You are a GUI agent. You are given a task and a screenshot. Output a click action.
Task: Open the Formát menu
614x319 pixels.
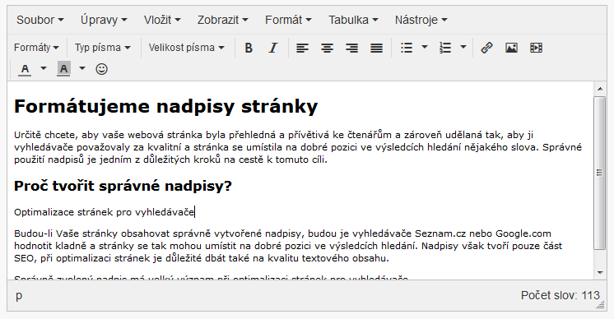coord(288,20)
